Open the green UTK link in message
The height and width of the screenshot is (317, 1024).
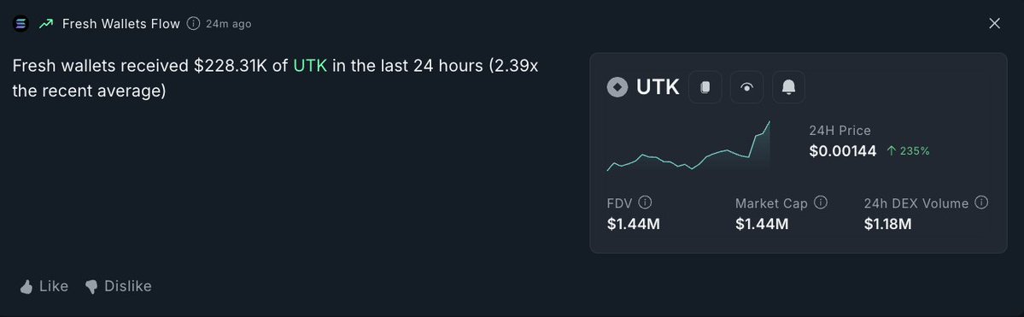point(310,66)
